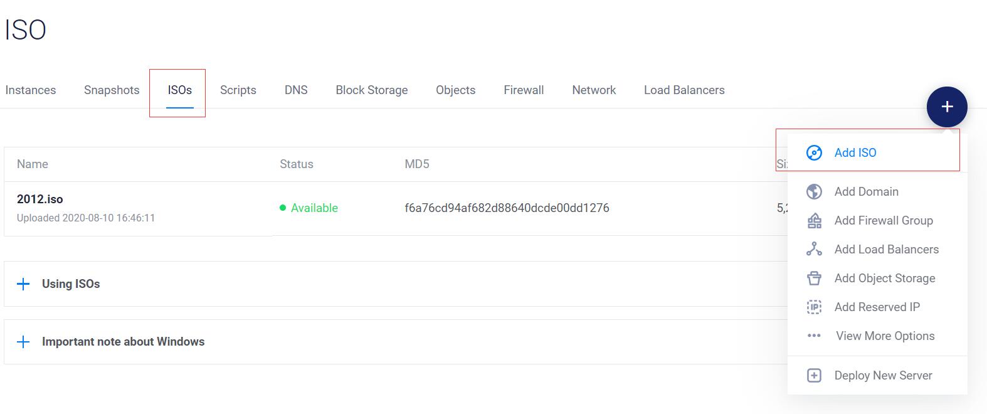Click the Uploaded 2020-08-10 16:46:11 timestamp

[86, 218]
